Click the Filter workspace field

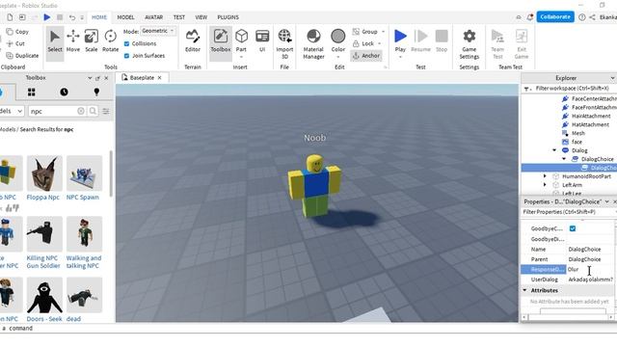572,89
